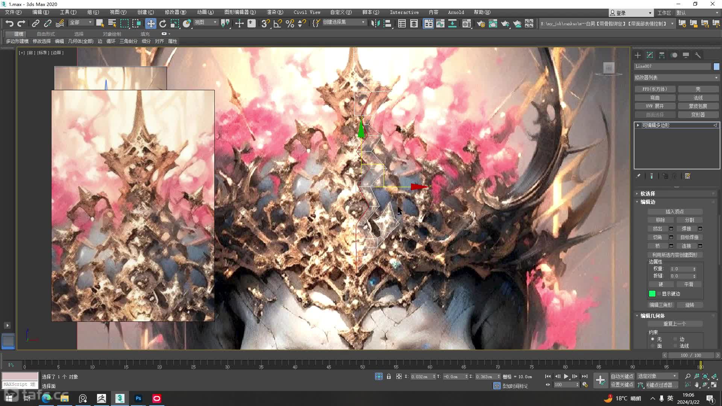Toggle the 3D Snaps button
Viewport: 722px width, 406px height.
pyautogui.click(x=265, y=24)
